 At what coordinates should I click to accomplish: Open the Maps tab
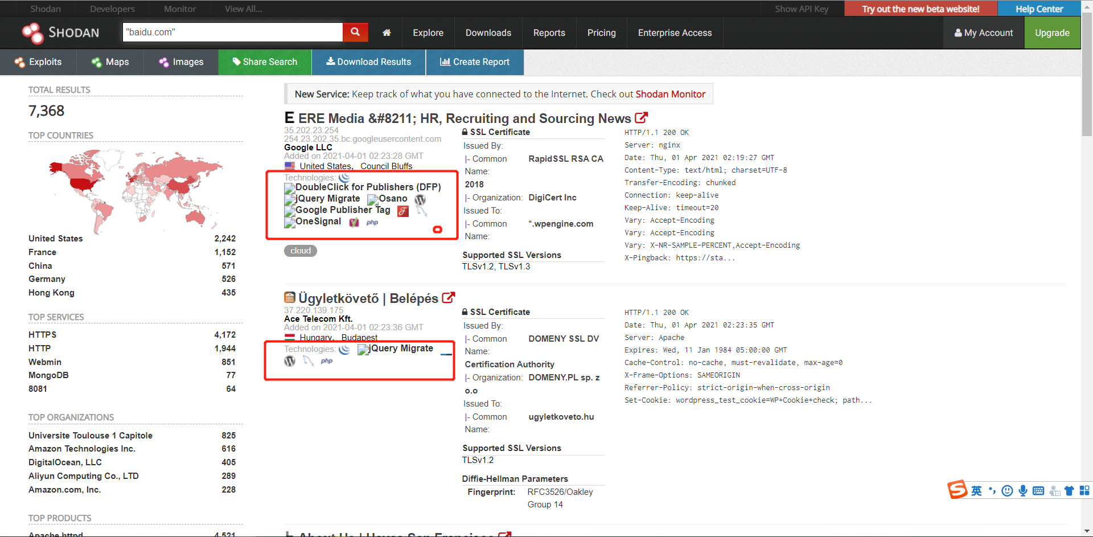[x=110, y=62]
